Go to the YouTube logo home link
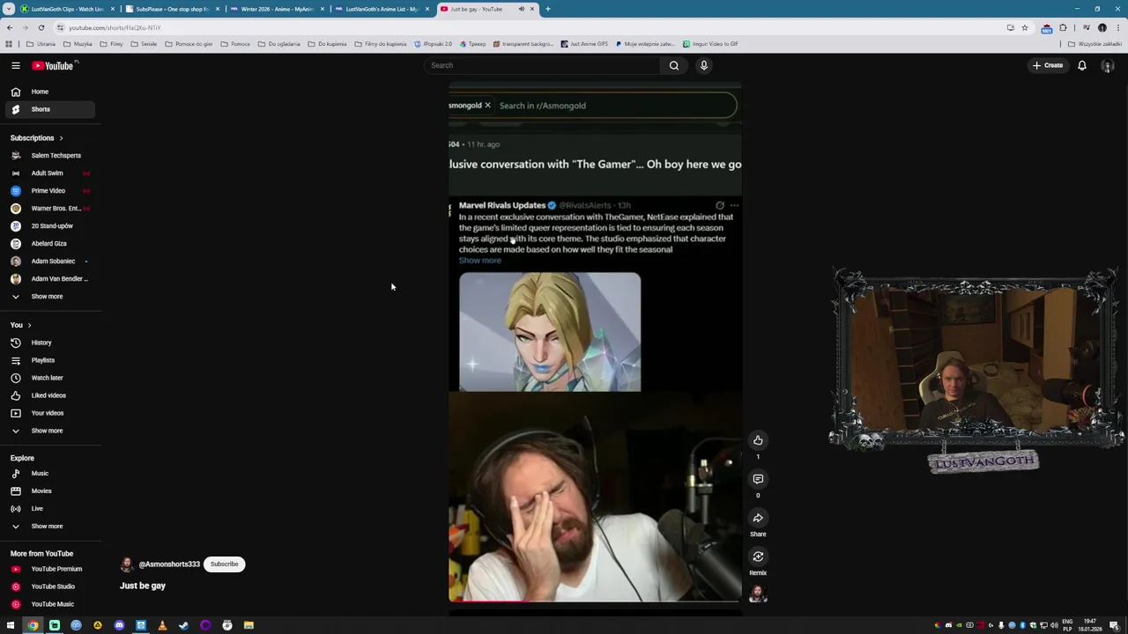Screen dimensions: 1128x634 point(53,65)
